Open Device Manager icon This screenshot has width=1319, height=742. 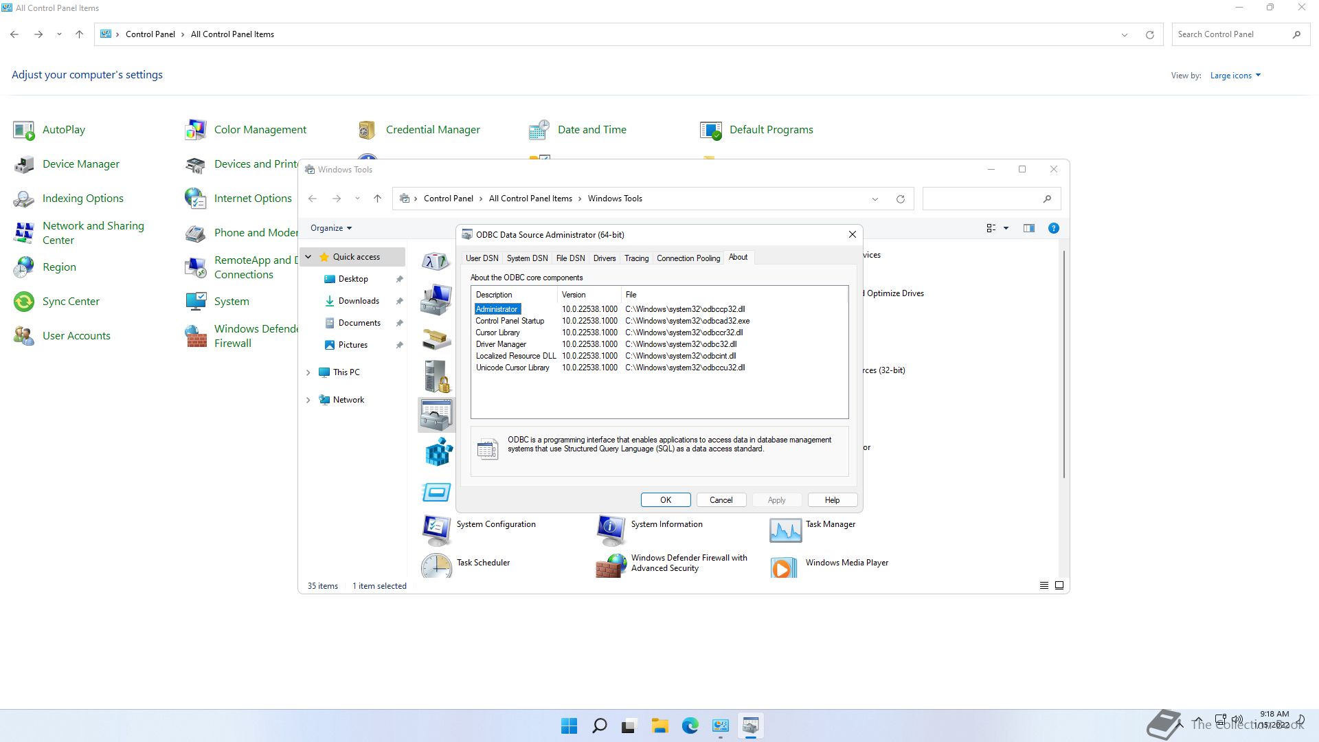click(67, 164)
